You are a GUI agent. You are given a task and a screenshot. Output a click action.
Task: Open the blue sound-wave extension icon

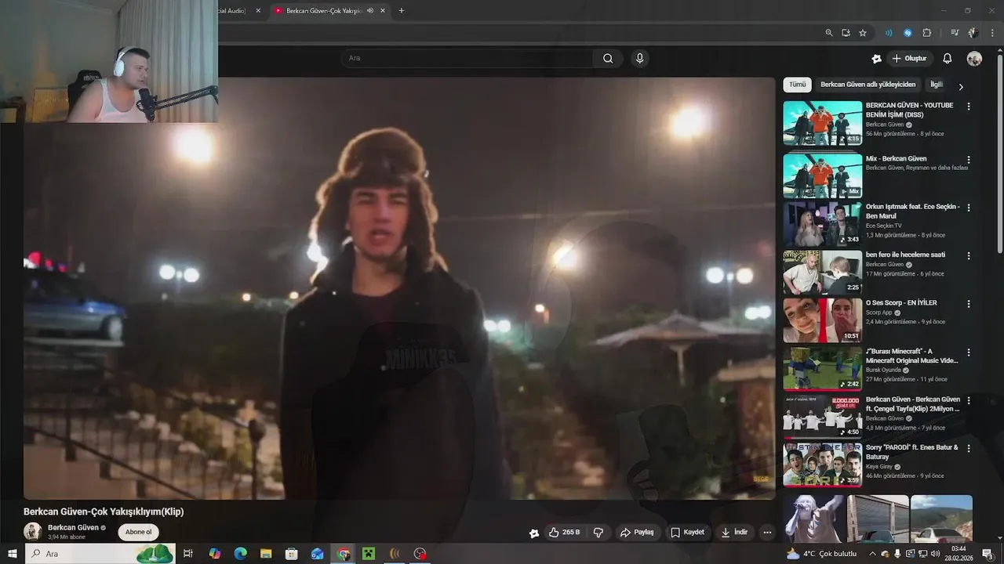pyautogui.click(x=889, y=33)
